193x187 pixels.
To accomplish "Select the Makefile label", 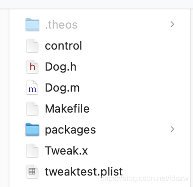I will [68, 109].
